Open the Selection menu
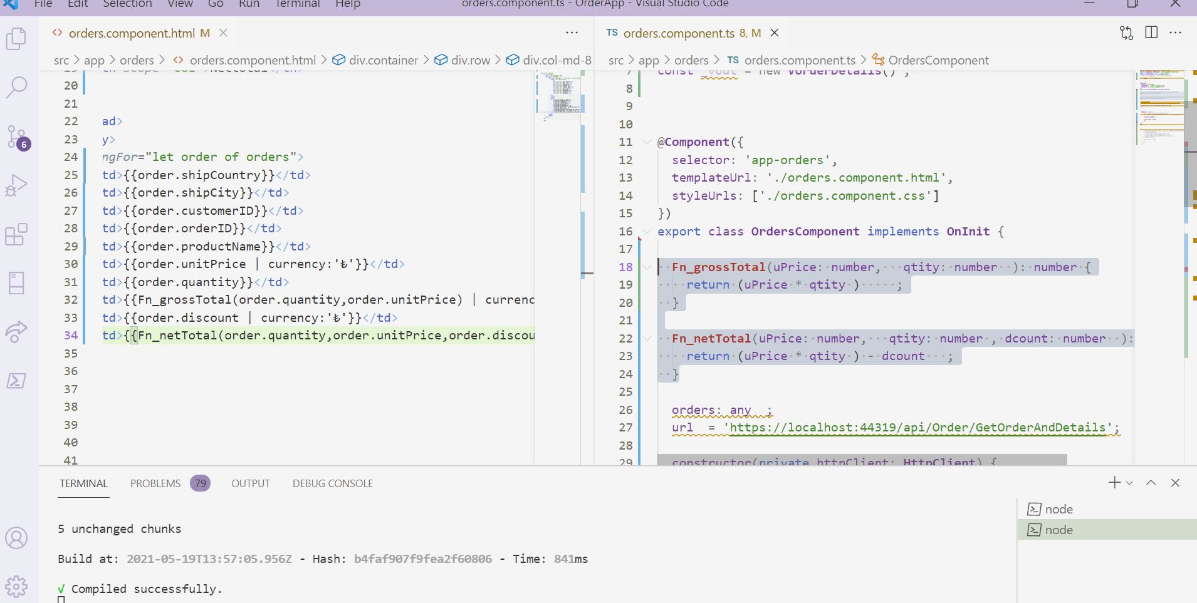The height and width of the screenshot is (603, 1197). click(x=127, y=4)
